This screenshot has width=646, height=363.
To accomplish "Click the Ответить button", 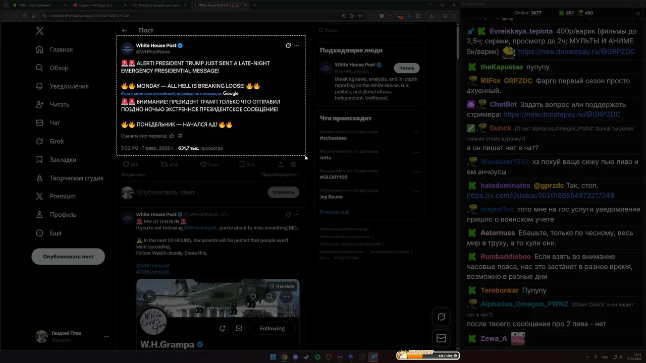I will [x=283, y=192].
